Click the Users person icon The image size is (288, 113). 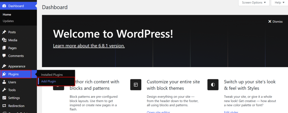tap(4, 82)
